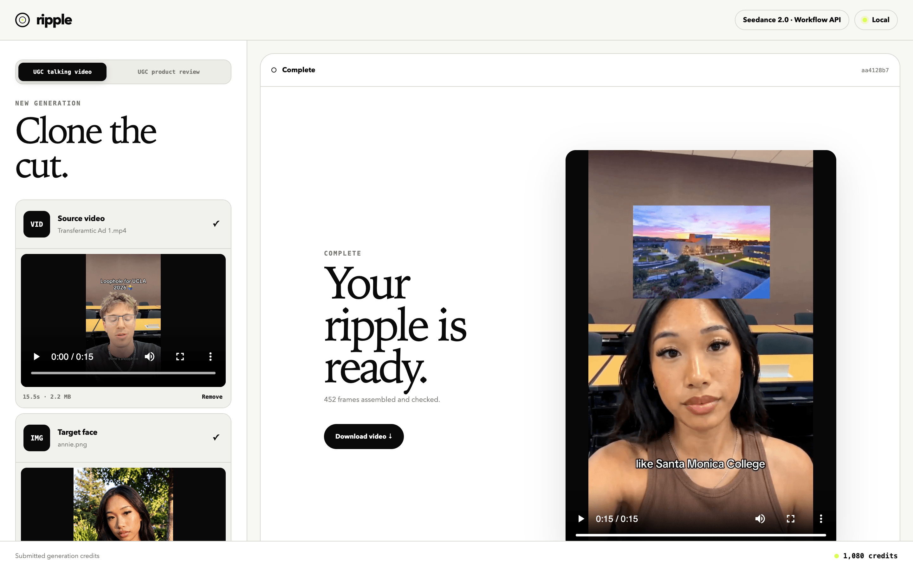
Task: Click the Local environment pill
Action: [x=876, y=20]
